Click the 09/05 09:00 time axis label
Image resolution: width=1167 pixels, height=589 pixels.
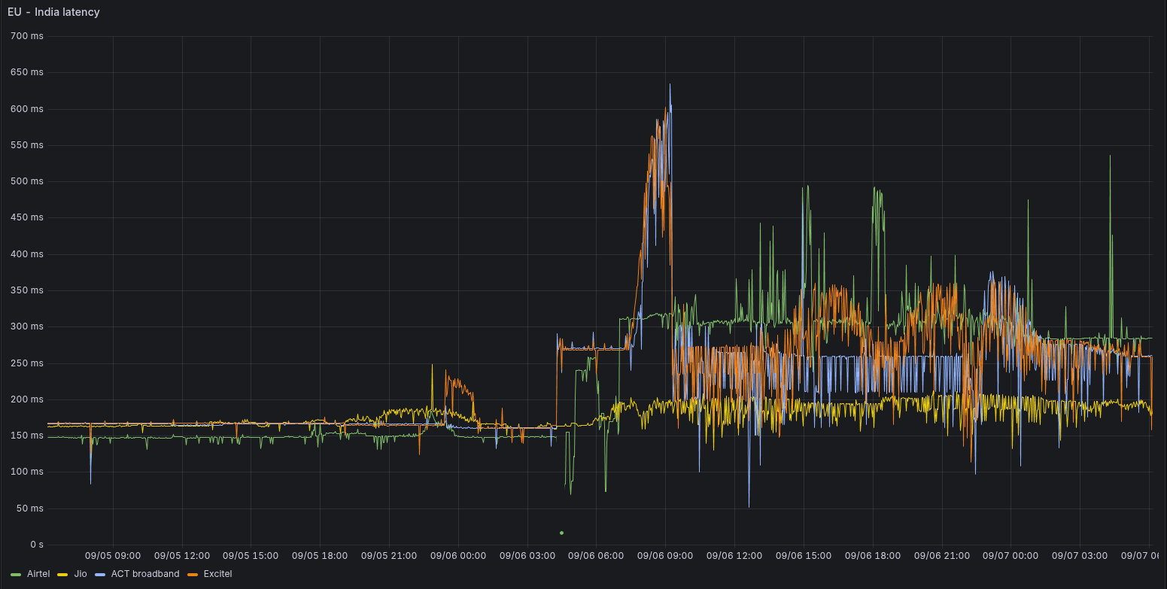click(113, 556)
